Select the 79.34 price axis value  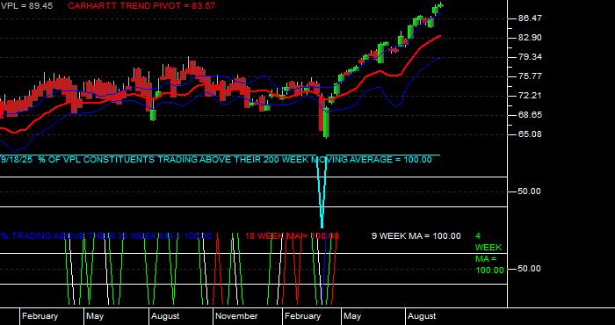click(x=531, y=57)
